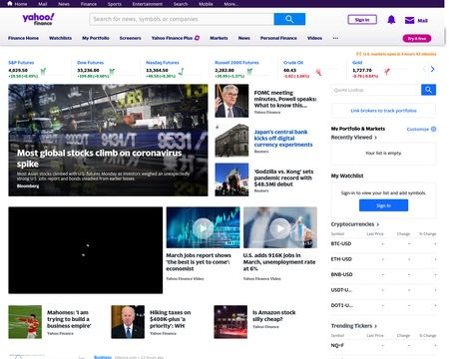
Task: Open Sports in top bar
Action: 115,4
